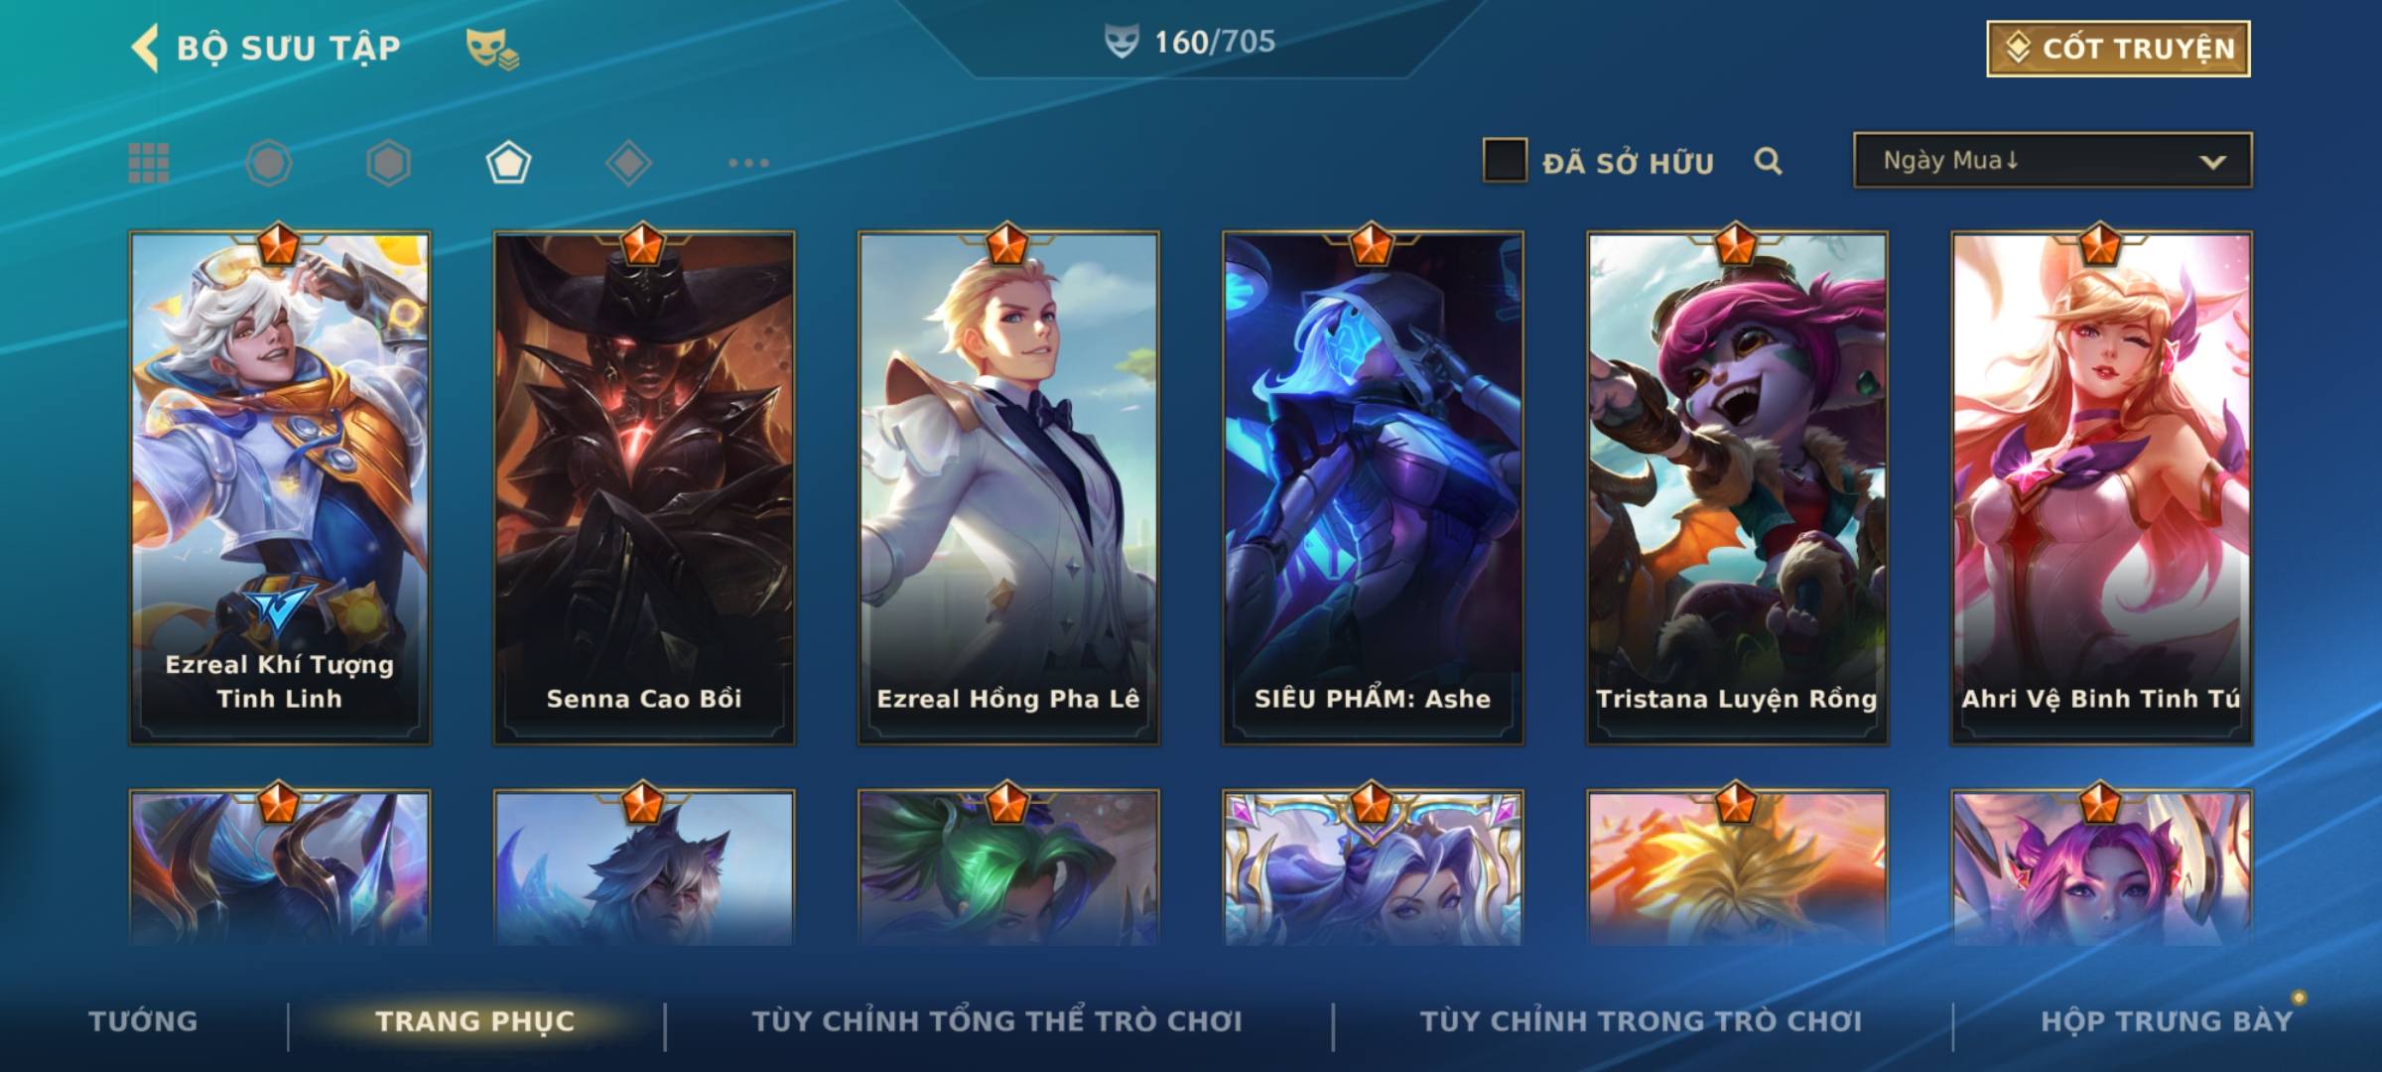
Task: Select the all-skins grid filter icon
Action: [149, 163]
